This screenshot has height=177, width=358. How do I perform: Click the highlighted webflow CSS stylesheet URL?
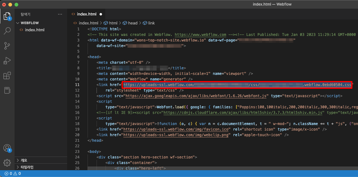(237, 85)
